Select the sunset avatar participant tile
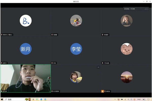This screenshot has height=101, width=152. (x=126, y=77)
